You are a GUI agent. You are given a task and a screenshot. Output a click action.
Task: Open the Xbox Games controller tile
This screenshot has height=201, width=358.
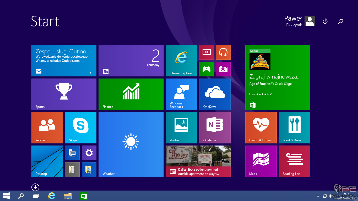point(206,69)
